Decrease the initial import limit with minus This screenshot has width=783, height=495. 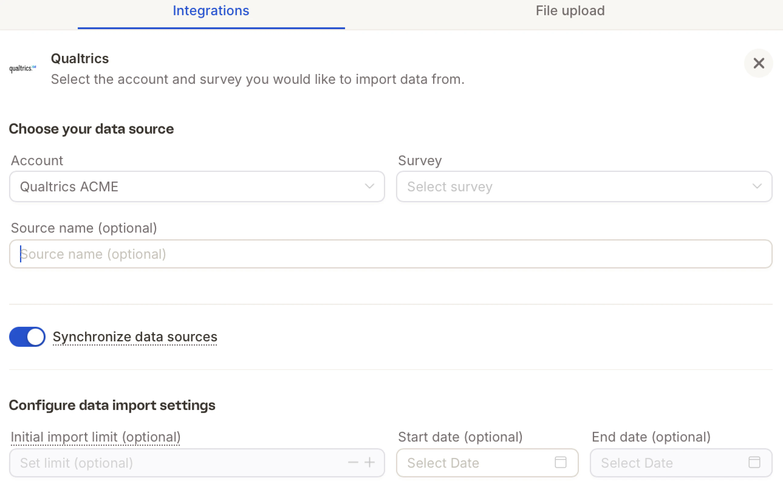click(353, 462)
